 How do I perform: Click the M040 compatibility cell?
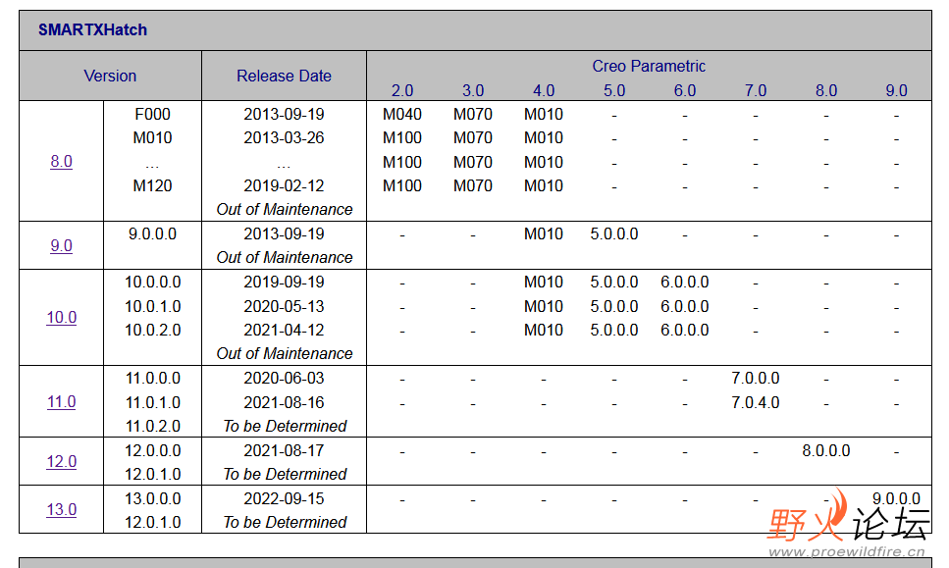[402, 115]
